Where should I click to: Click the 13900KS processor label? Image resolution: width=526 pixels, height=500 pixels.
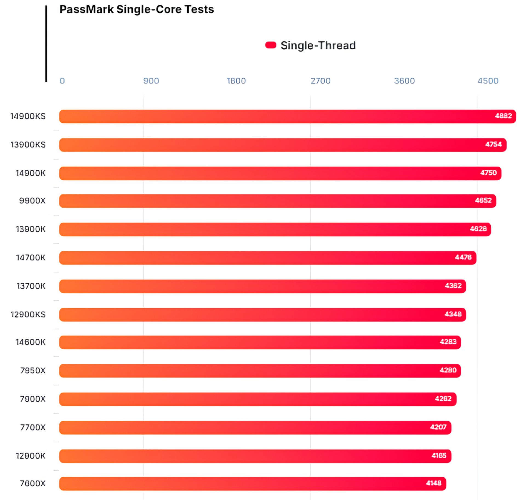[x=28, y=145]
